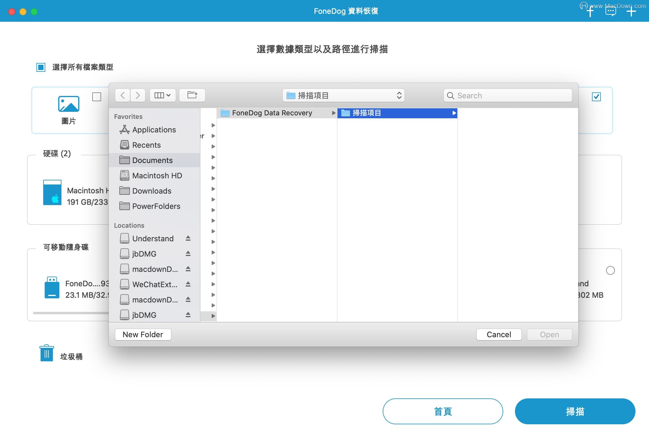This screenshot has height=439, width=649.
Task: Open the 掃描項目 path dropdown menu
Action: pos(343,95)
